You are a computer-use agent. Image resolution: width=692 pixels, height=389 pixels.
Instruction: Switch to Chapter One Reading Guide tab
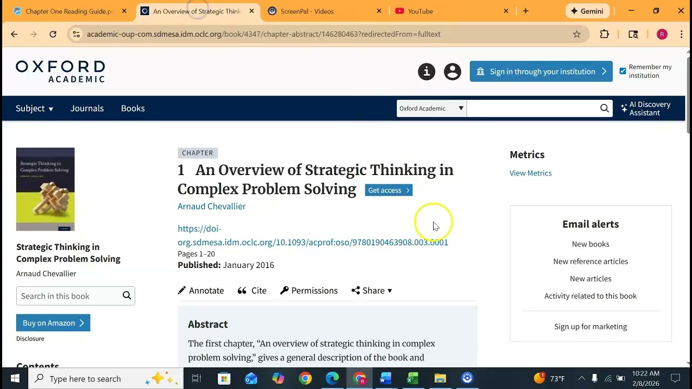click(x=69, y=11)
